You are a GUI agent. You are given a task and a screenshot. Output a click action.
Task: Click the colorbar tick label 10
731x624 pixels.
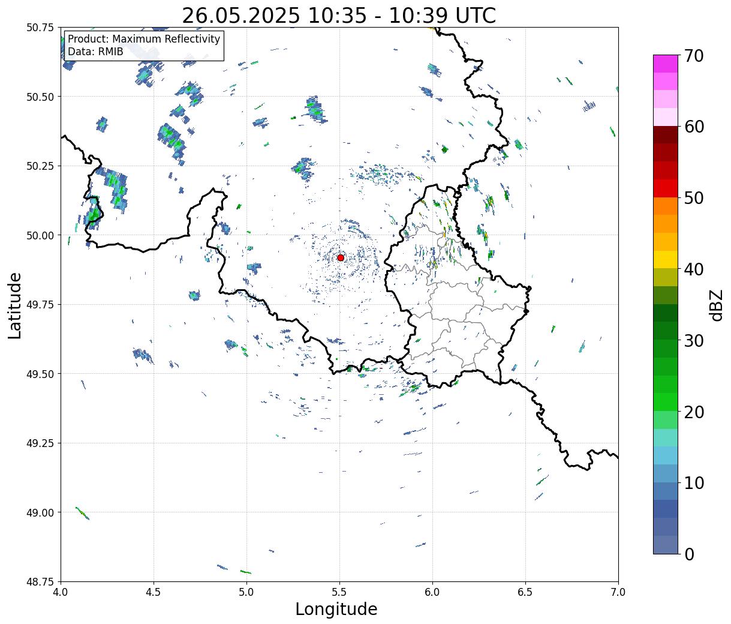tap(694, 482)
